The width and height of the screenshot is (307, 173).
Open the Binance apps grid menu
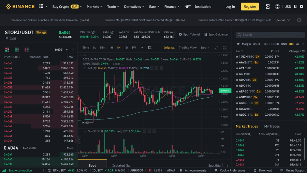point(41,6)
